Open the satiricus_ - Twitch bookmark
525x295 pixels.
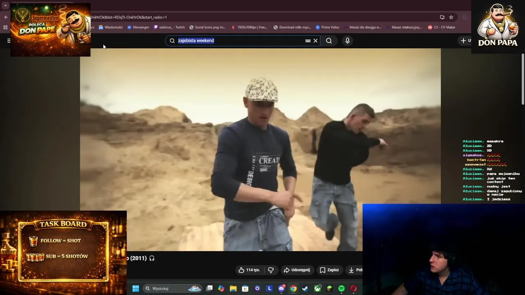coord(169,27)
